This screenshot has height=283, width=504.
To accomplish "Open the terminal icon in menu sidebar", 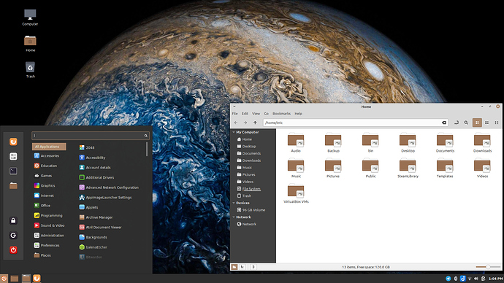I will tap(13, 171).
